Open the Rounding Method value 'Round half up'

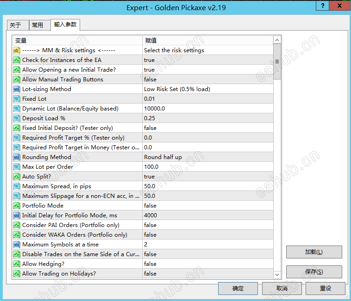[x=208, y=157]
